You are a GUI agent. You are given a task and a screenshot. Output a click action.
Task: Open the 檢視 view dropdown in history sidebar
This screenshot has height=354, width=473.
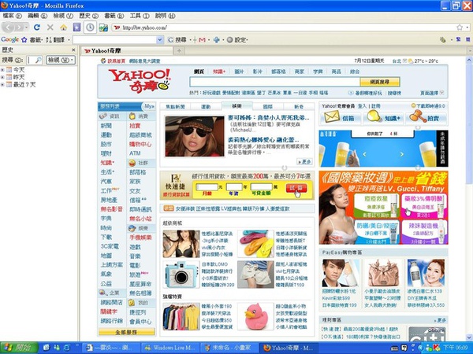point(61,60)
